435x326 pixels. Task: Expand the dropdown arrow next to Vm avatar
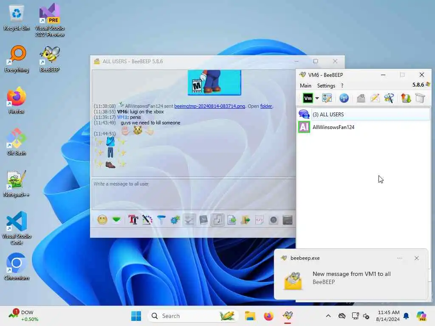coord(317,98)
